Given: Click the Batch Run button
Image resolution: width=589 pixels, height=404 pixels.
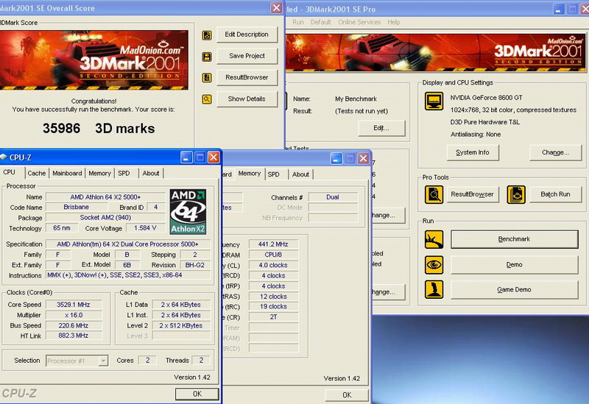Looking at the screenshot, I should click(555, 194).
